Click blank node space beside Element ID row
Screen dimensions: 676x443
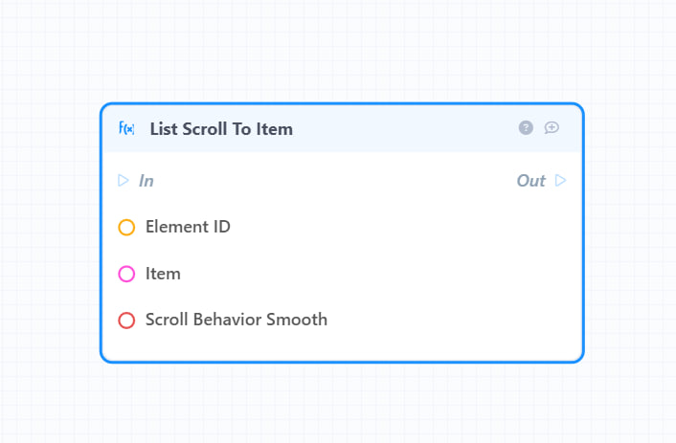coord(405,227)
